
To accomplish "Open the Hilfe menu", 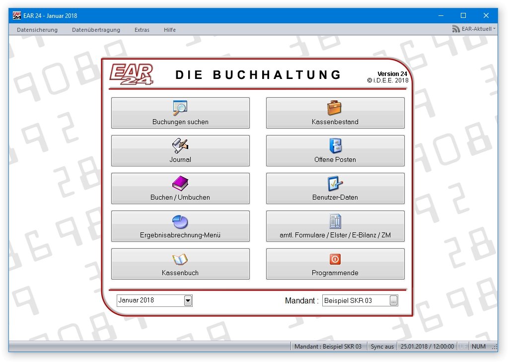I will (x=170, y=30).
